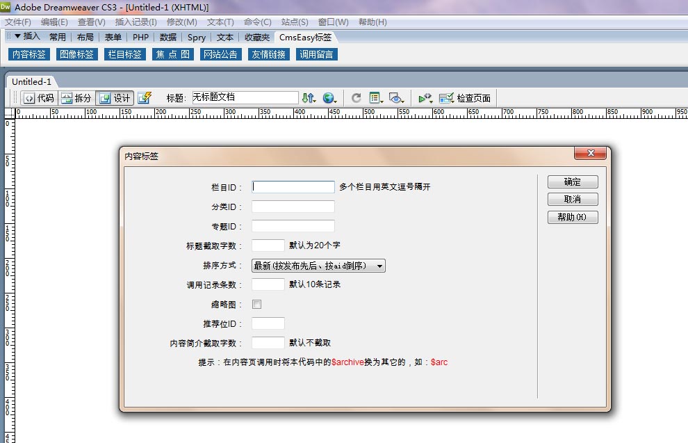The image size is (688, 443).
Task: Switch to Split view button
Action: pyautogui.click(x=76, y=98)
